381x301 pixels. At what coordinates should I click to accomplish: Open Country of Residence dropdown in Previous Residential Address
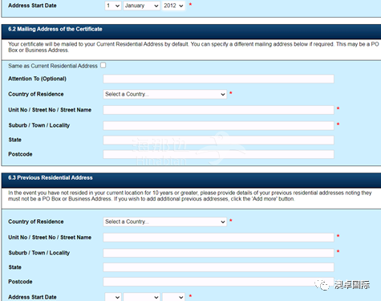[x=165, y=222]
